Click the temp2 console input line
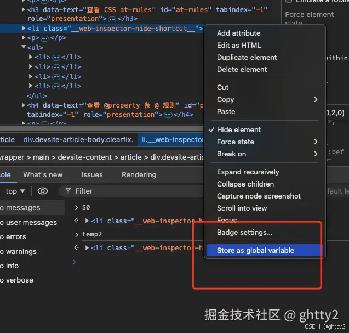 pos(92,234)
